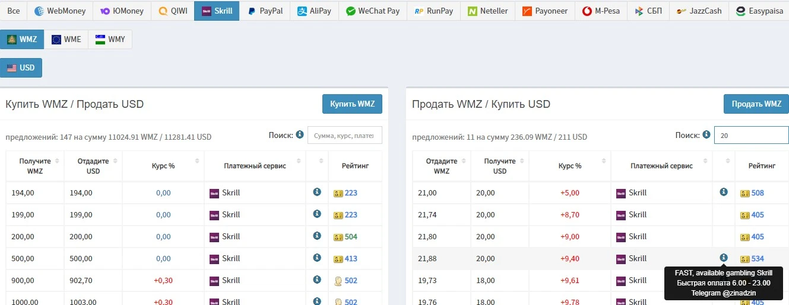Sort buy table by Курс %
The height and width of the screenshot is (305, 789).
pos(163,166)
